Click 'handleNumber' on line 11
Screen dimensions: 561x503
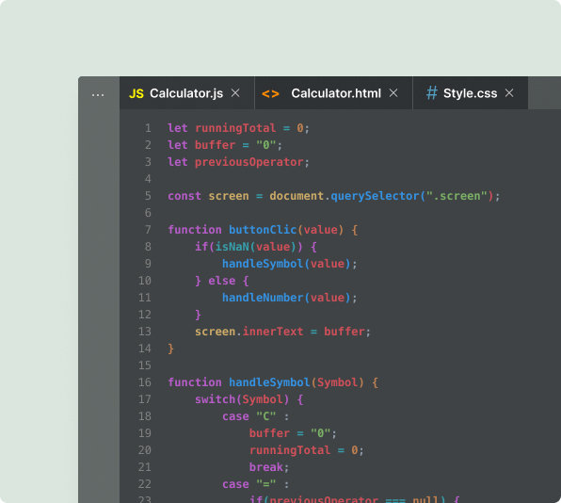click(263, 298)
